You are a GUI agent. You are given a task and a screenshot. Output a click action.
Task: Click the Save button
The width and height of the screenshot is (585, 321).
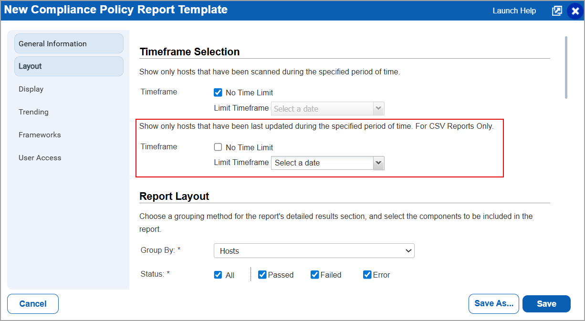click(546, 304)
